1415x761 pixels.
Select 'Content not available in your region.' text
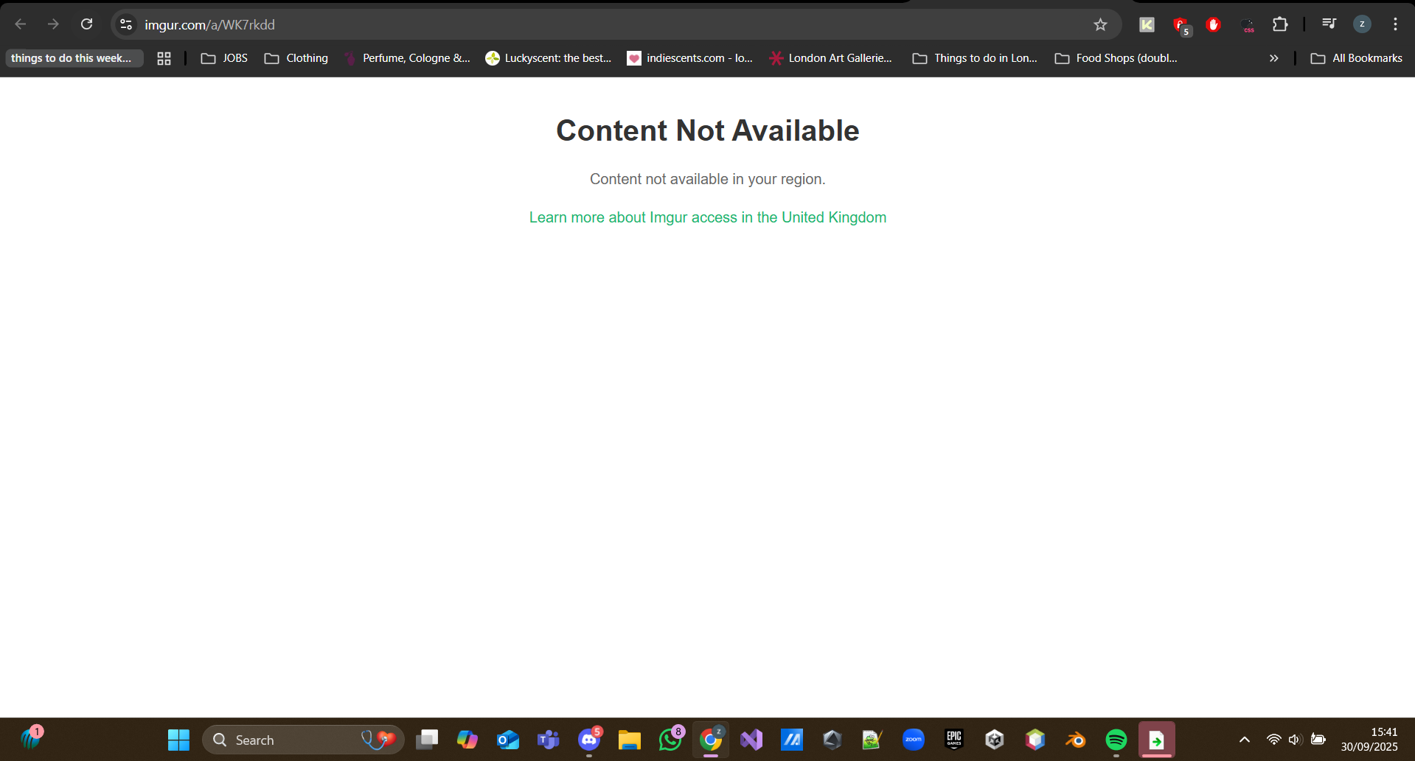(708, 179)
